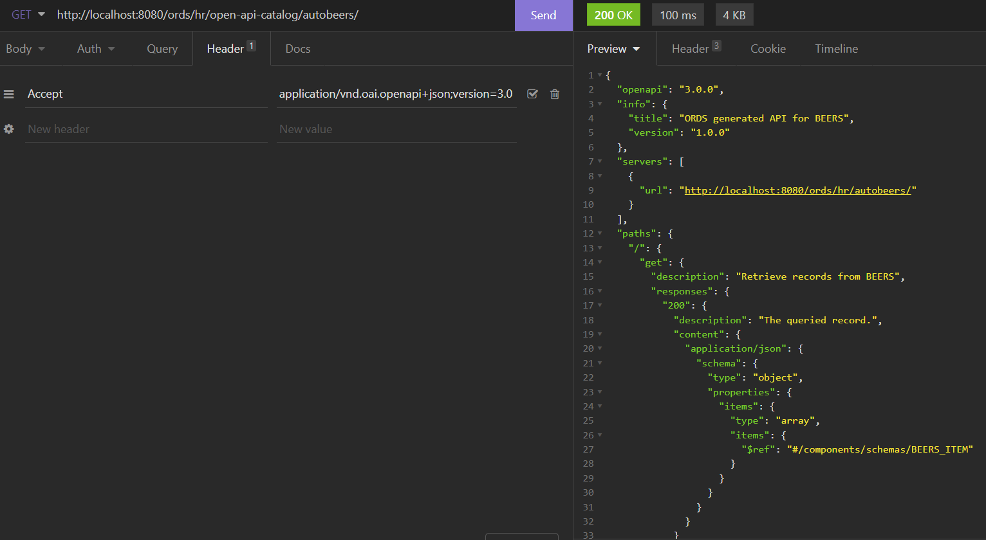986x540 pixels.
Task: Click the "#/components/schemas/BEERS_ITEM" reference
Action: pyautogui.click(x=880, y=449)
